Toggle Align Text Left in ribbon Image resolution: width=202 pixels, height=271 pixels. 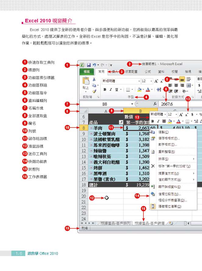coord(170,85)
